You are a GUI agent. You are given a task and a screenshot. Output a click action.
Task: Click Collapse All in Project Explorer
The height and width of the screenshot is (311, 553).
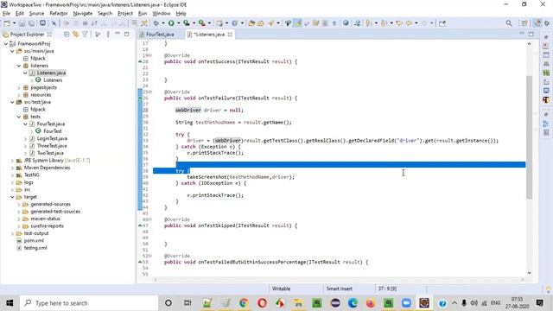pos(67,35)
